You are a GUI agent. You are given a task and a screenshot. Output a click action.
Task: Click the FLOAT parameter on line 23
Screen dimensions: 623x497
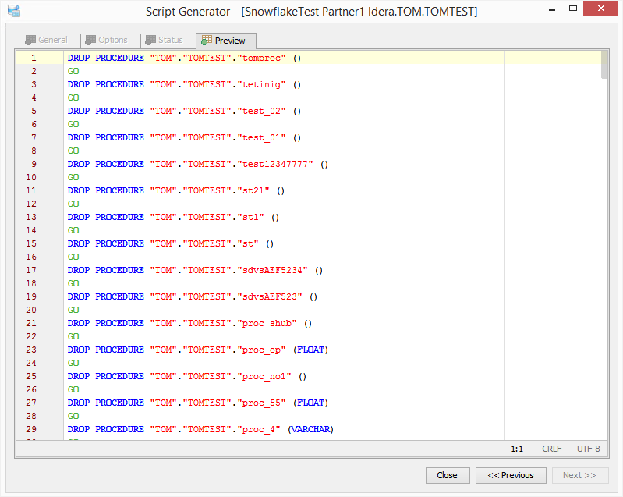pyautogui.click(x=310, y=350)
